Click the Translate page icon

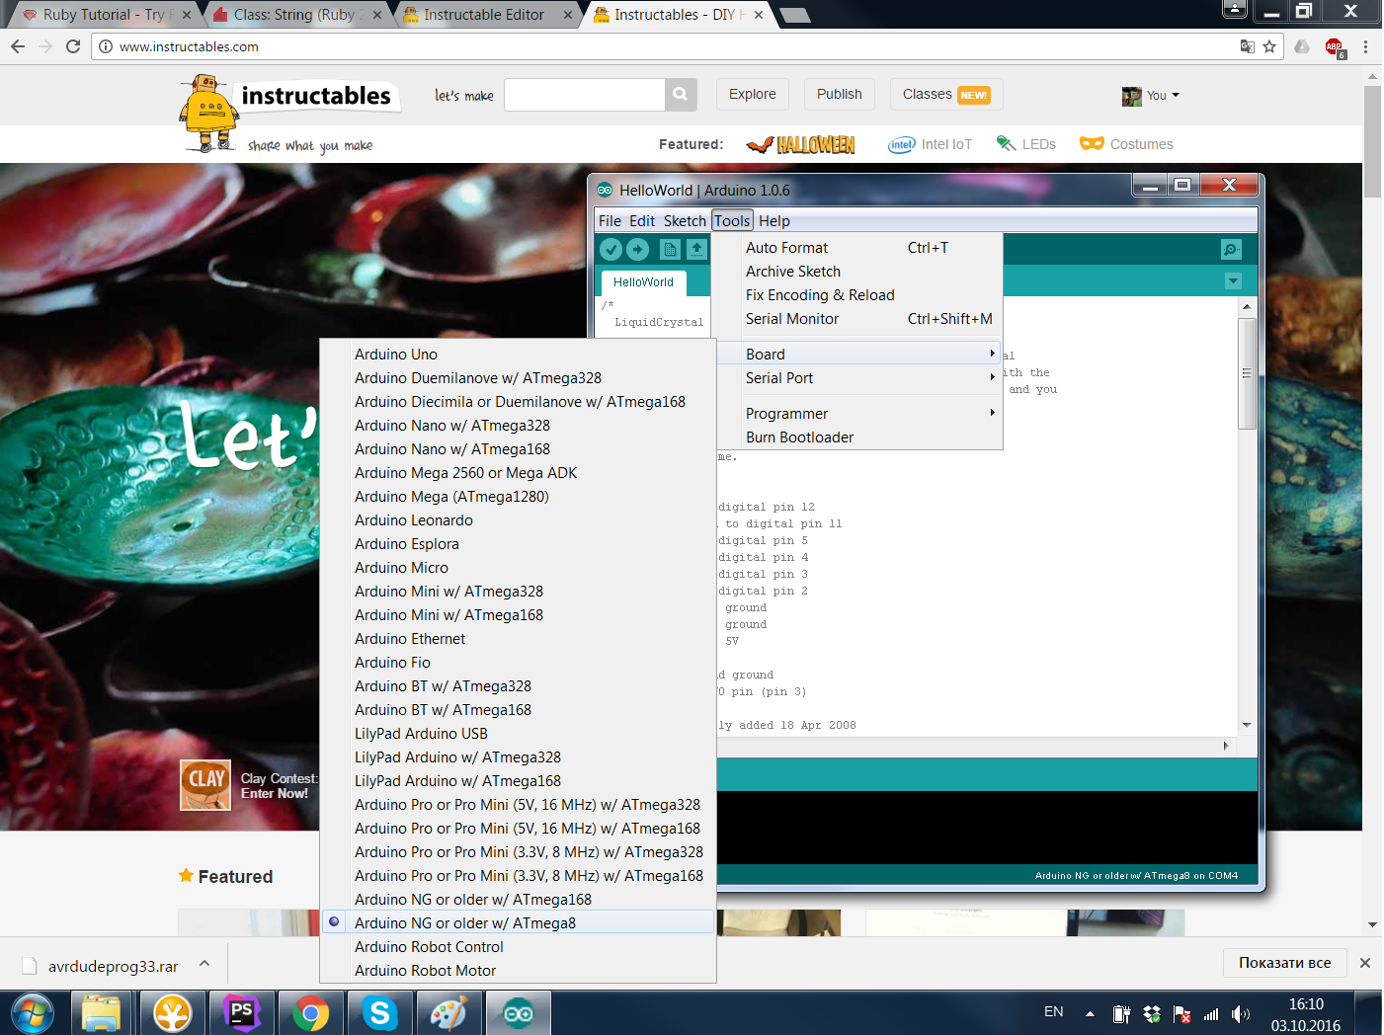point(1248,46)
